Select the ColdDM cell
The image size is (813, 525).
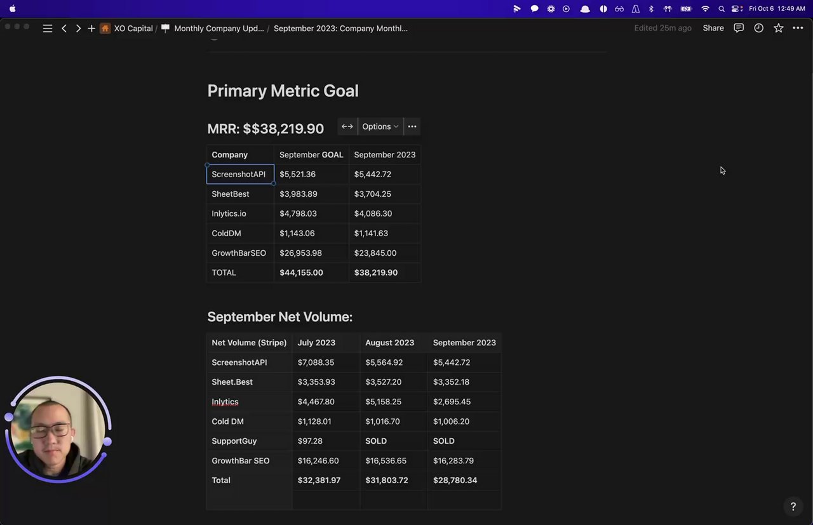pyautogui.click(x=240, y=234)
